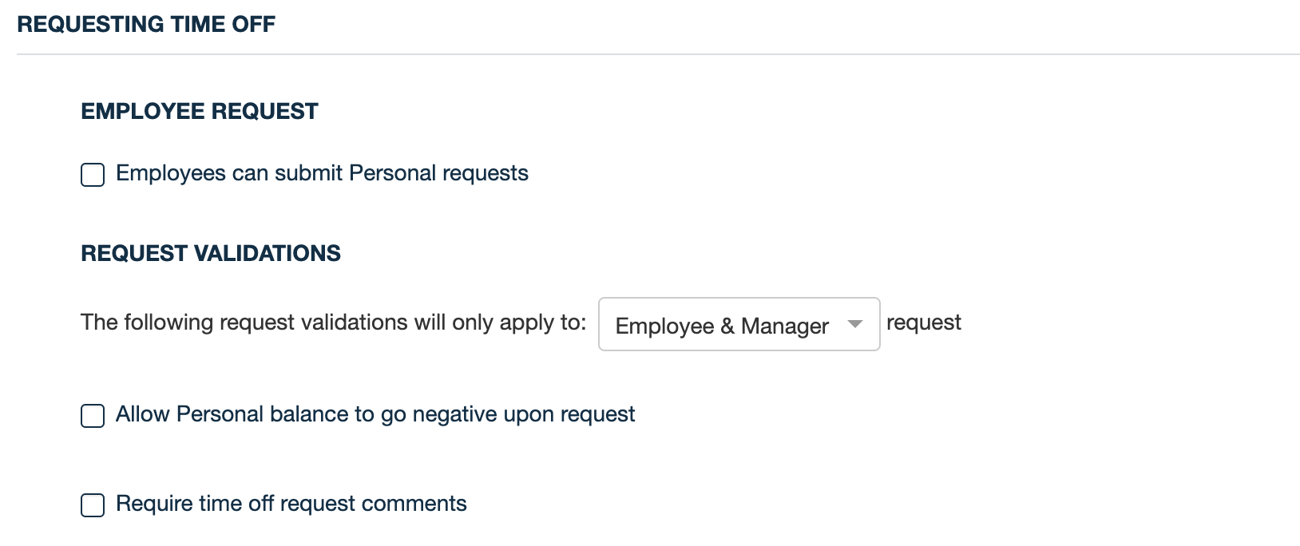Select the 'Employee & Manager' text in combo box
The height and width of the screenshot is (546, 1300).
[x=721, y=326]
